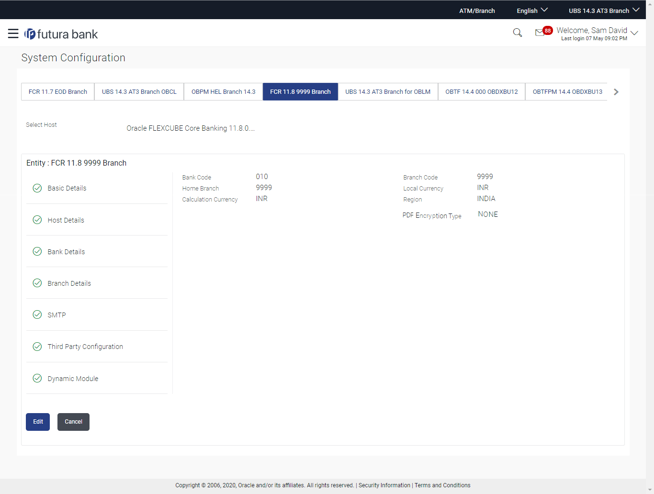Click the futura bank logo
Viewport: 654px width, 494px height.
point(61,34)
